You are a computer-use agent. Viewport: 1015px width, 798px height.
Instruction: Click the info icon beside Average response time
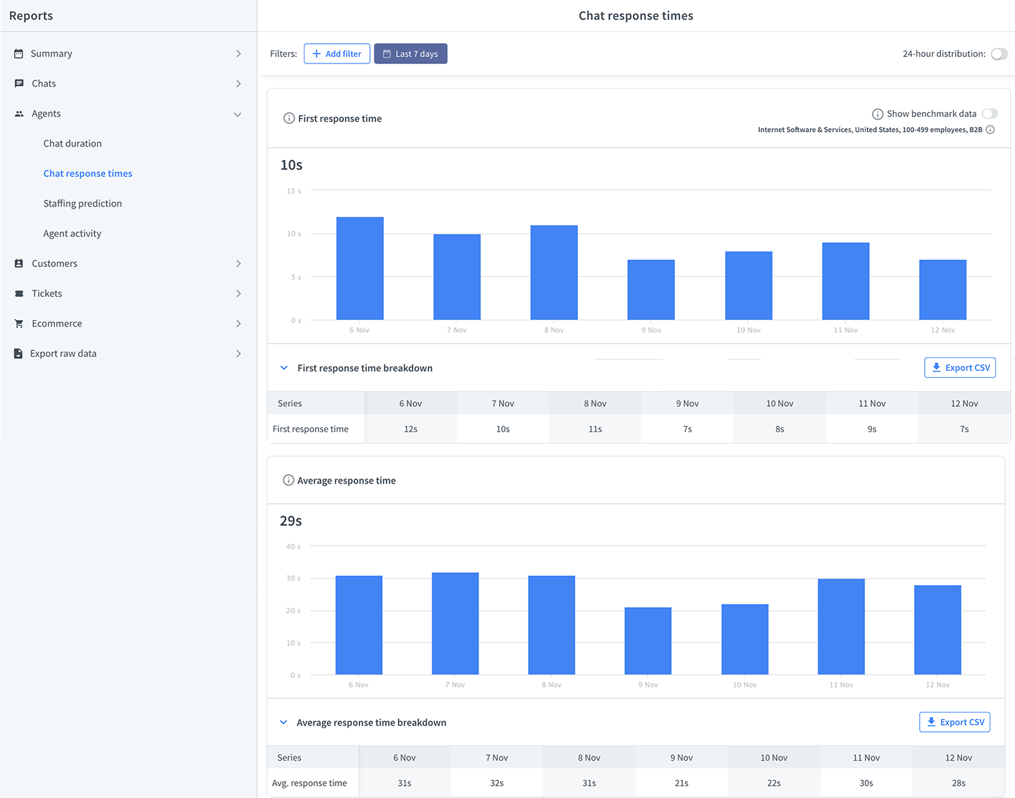288,480
